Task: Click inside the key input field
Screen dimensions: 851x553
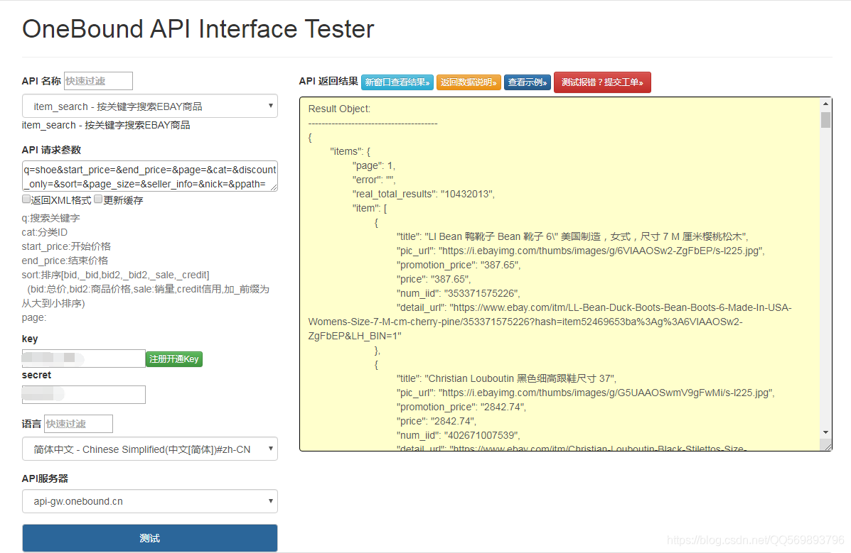Action: click(x=84, y=358)
